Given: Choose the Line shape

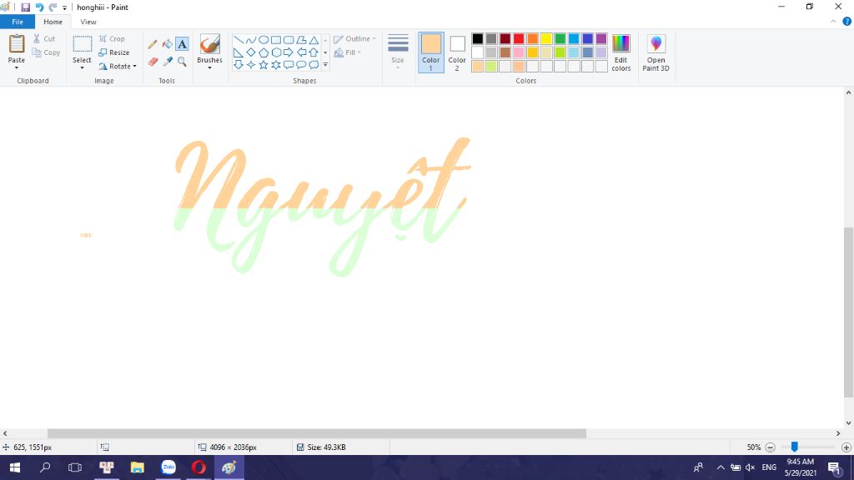Looking at the screenshot, I should [238, 40].
